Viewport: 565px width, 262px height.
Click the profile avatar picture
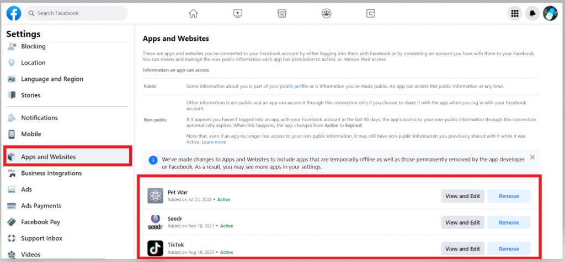(x=550, y=14)
